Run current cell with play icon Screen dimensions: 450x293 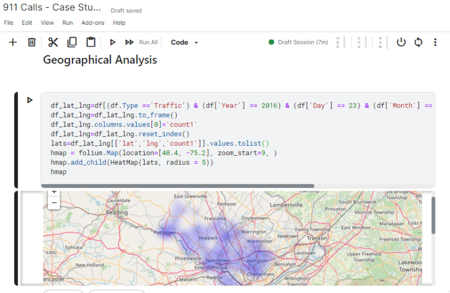coord(112,43)
